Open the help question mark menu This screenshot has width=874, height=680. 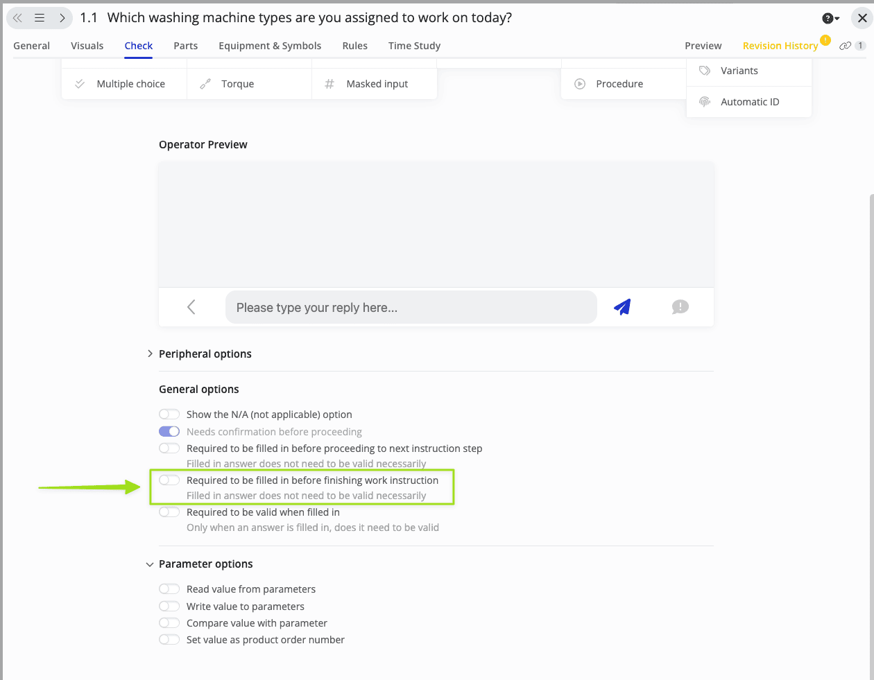830,18
